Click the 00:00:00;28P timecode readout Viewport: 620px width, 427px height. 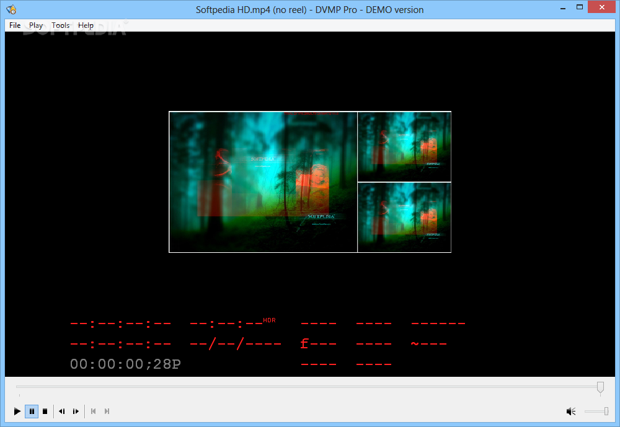[x=125, y=364]
